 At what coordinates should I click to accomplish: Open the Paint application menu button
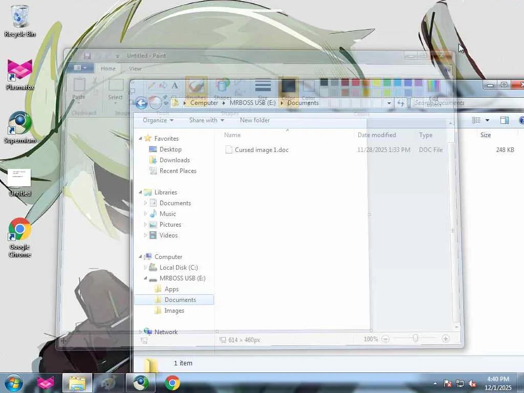click(80, 68)
